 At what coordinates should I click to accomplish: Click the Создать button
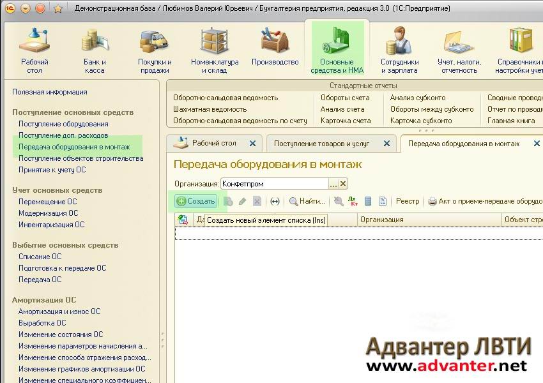(196, 201)
